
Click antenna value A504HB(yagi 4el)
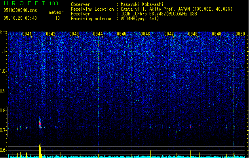140,19
